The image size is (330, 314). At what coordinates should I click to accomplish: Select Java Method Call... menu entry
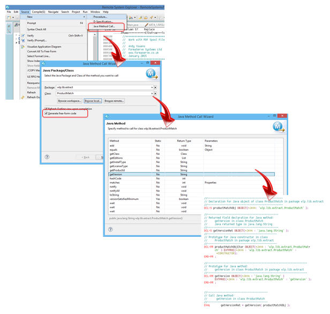[x=104, y=26]
